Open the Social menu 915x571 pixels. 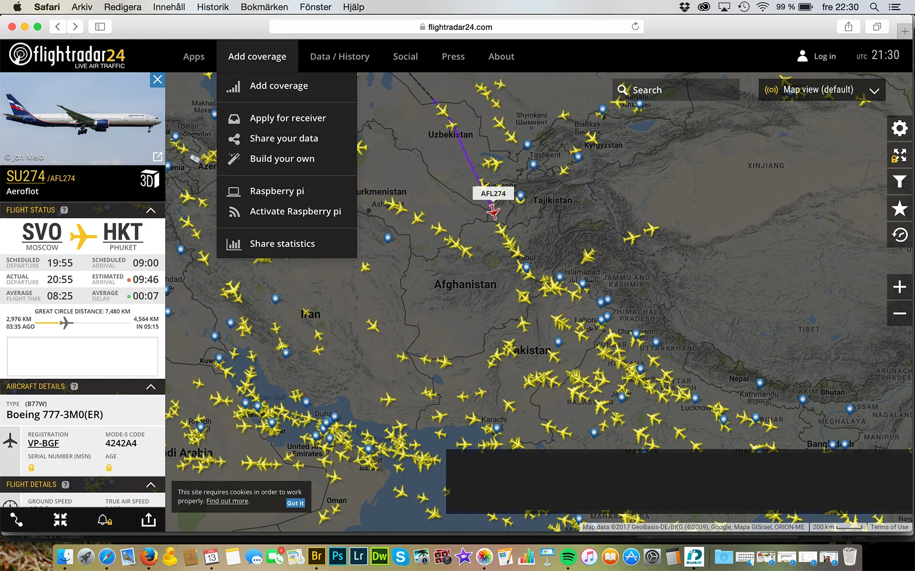pos(405,56)
